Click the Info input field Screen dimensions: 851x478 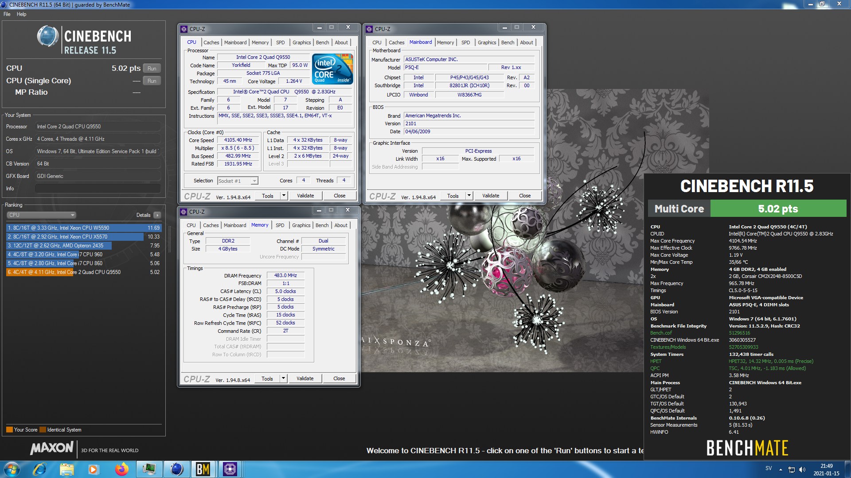click(x=98, y=189)
